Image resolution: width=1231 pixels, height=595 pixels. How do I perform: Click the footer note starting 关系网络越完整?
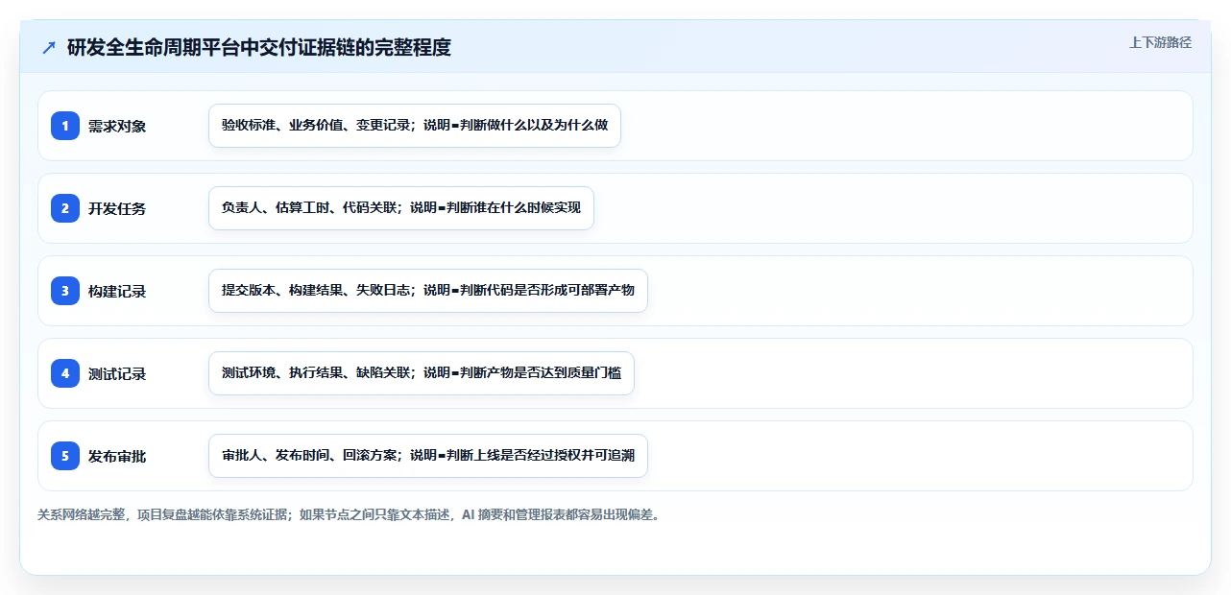click(349, 514)
